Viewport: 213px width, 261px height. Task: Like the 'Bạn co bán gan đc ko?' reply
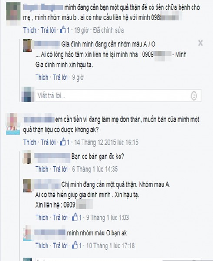(x=42, y=169)
